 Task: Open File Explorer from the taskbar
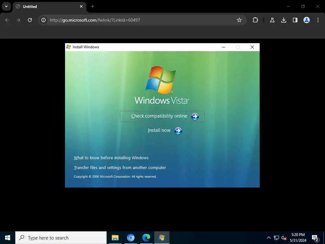point(115,238)
